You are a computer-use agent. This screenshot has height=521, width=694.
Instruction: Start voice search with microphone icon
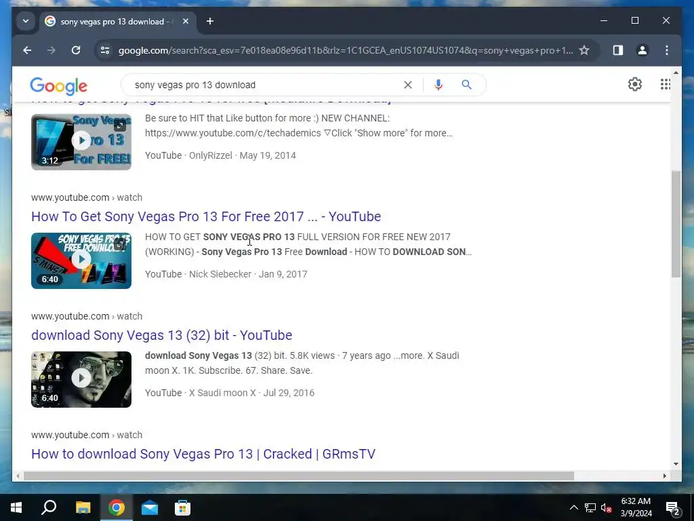click(438, 85)
